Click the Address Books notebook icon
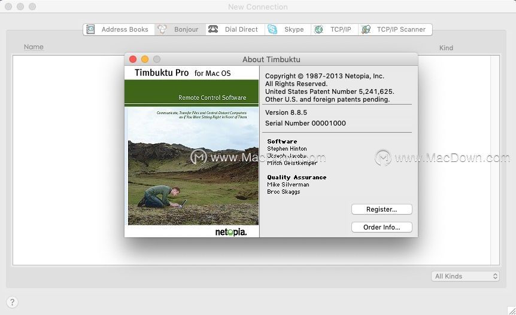This screenshot has height=315, width=516. (90, 29)
